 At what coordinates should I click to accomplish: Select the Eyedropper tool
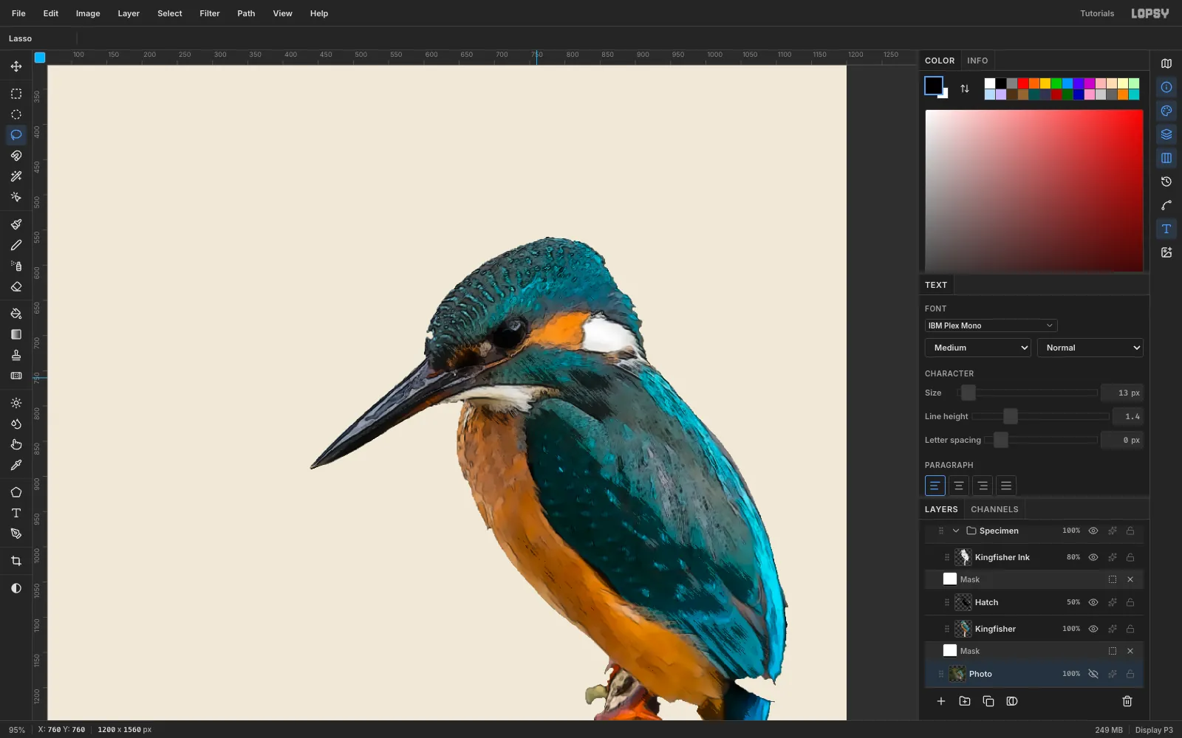point(16,465)
